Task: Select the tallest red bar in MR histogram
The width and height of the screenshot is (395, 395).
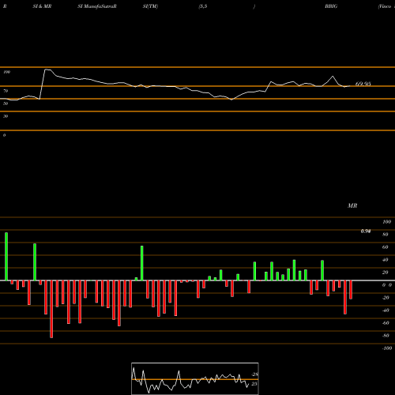Action: (51, 309)
